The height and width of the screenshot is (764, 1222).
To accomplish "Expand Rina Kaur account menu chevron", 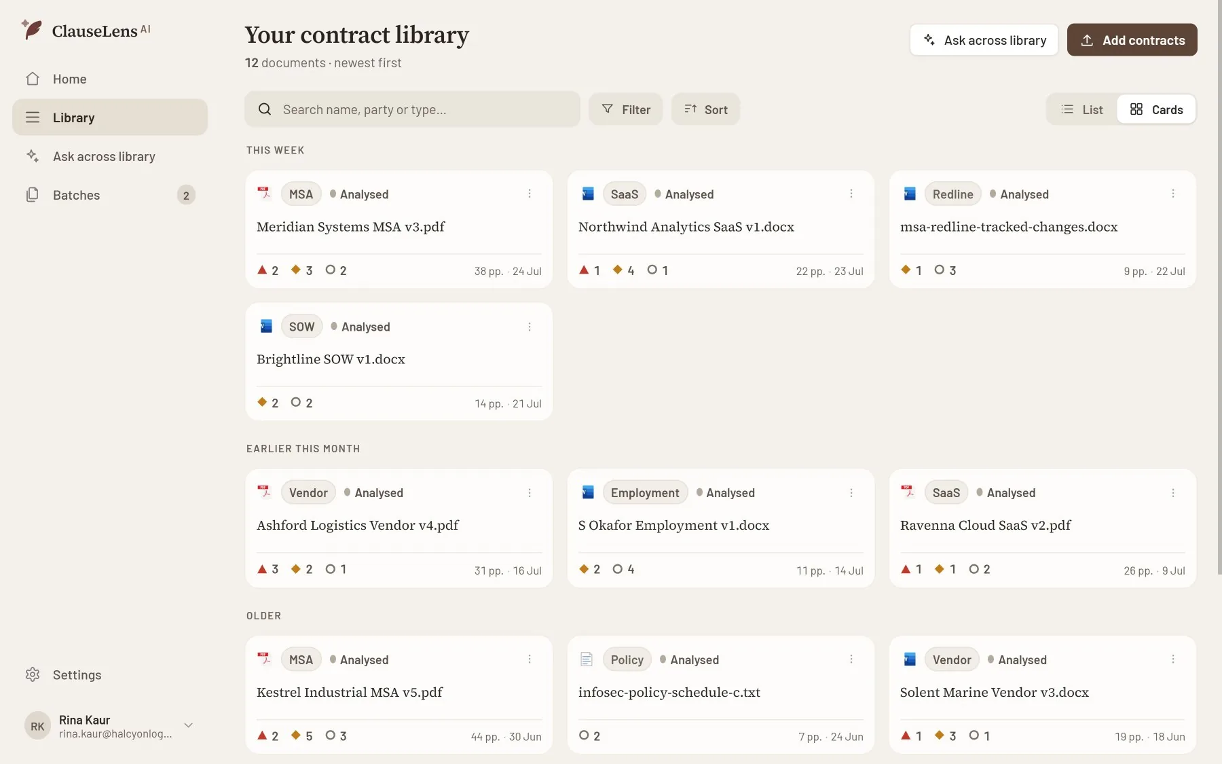I will [189, 725].
